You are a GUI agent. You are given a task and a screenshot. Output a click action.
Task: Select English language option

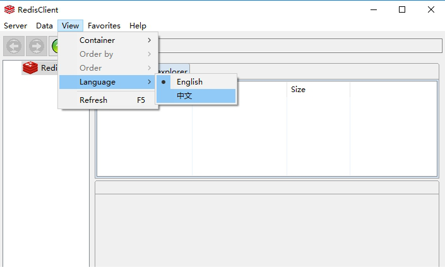[x=196, y=82]
